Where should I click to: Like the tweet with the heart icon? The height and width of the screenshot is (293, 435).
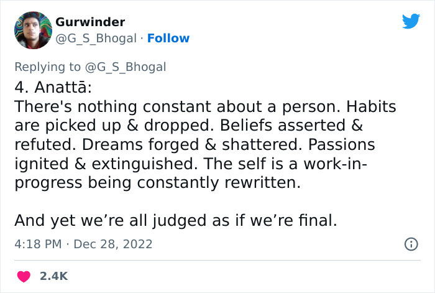[x=24, y=276]
